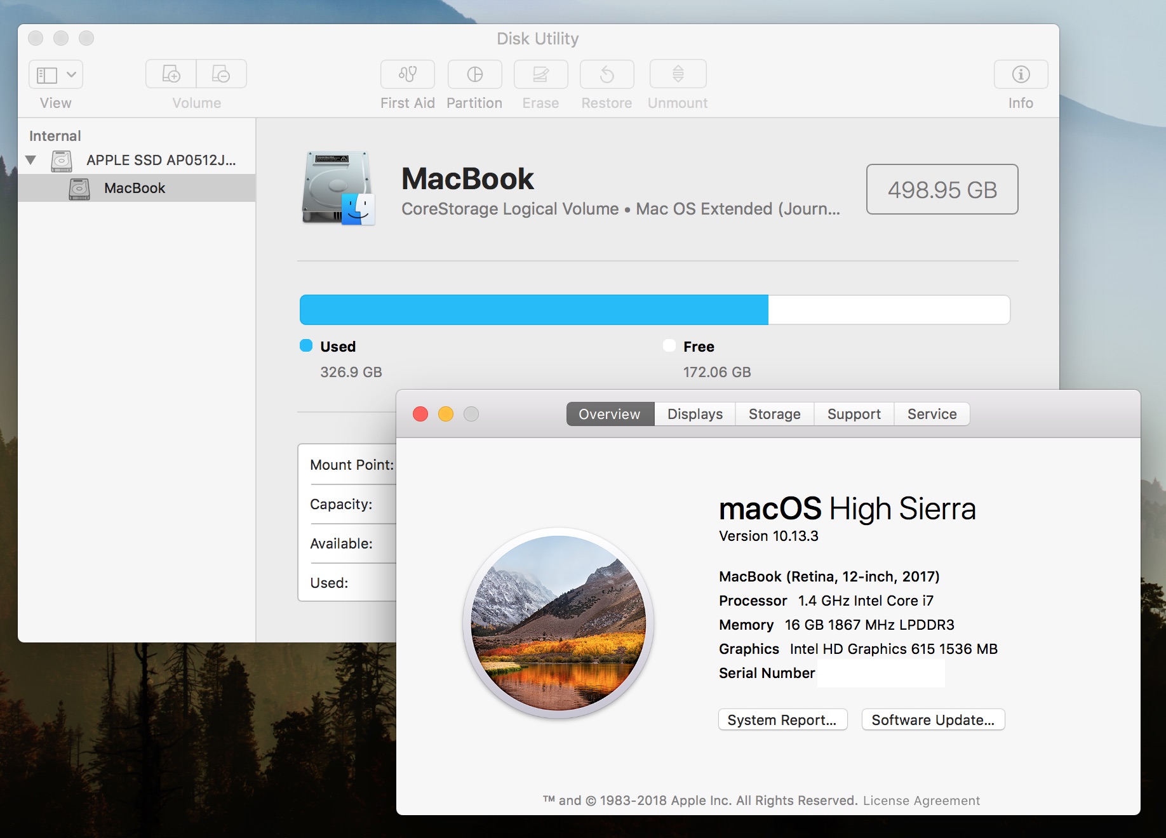Switch to the Support tab
Viewport: 1166px width, 838px height.
coord(854,414)
